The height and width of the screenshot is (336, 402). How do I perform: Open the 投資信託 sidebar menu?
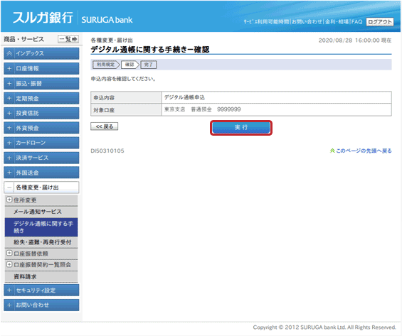41,113
